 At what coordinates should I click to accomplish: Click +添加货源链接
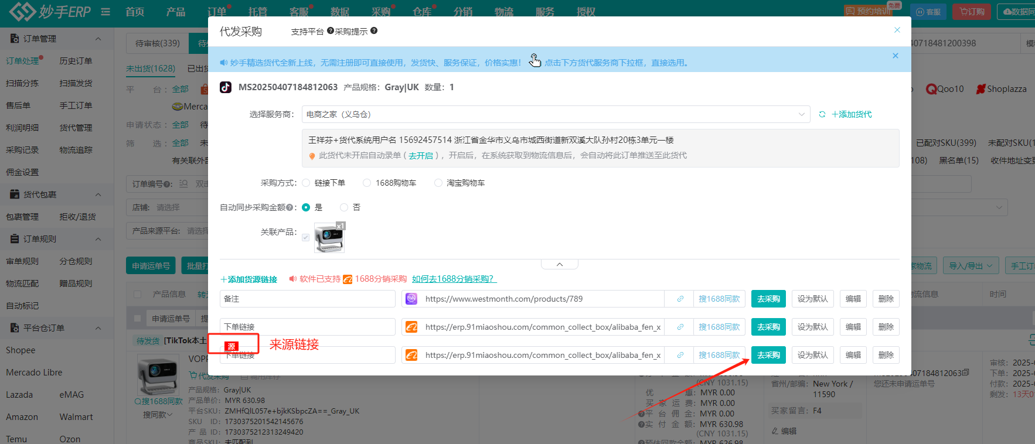pyautogui.click(x=248, y=279)
